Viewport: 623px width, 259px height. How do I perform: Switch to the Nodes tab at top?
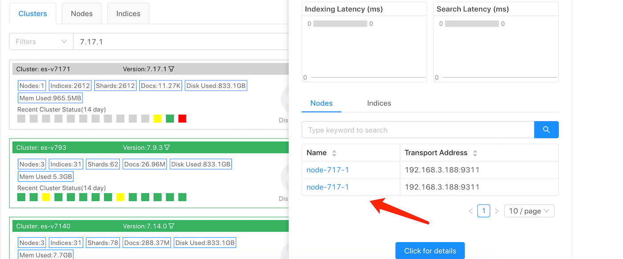pyautogui.click(x=82, y=13)
